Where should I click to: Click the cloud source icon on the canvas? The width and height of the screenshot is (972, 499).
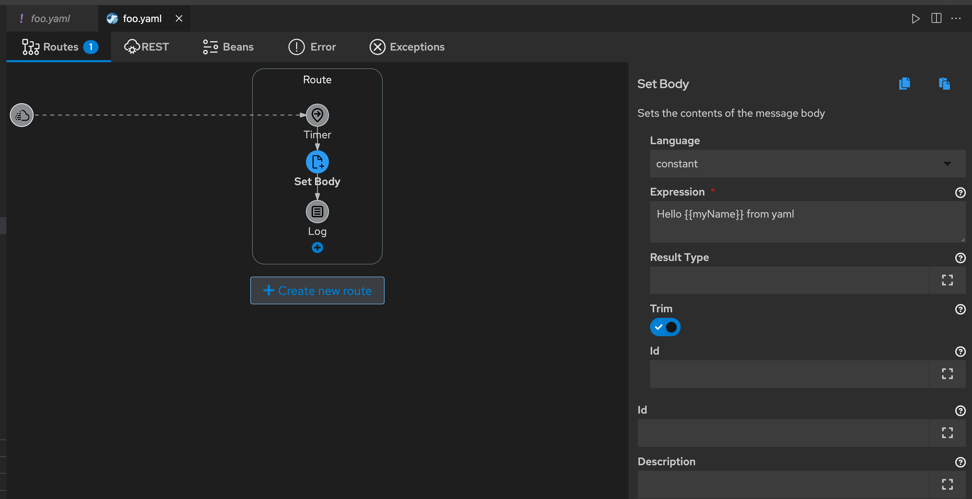22,115
